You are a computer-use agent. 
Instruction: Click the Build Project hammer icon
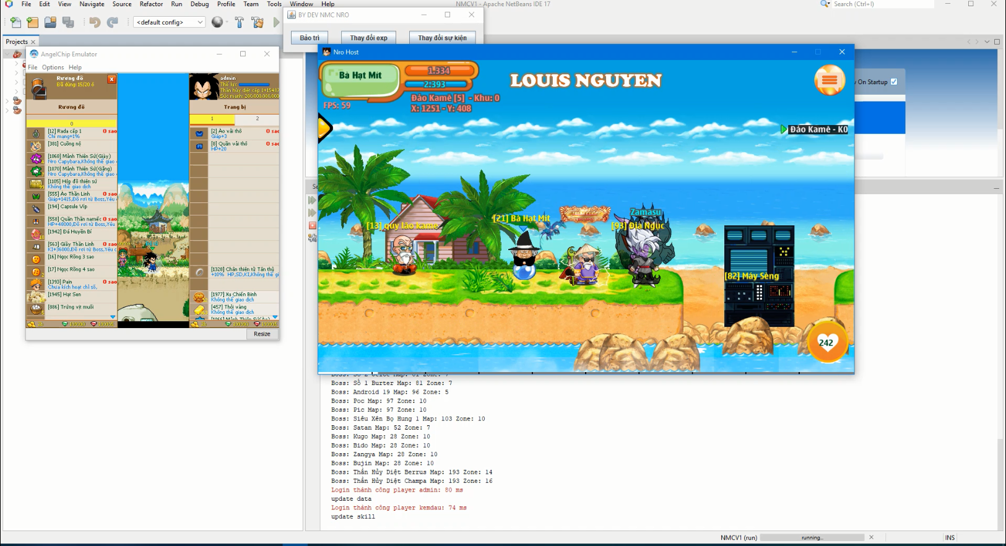[x=239, y=22]
